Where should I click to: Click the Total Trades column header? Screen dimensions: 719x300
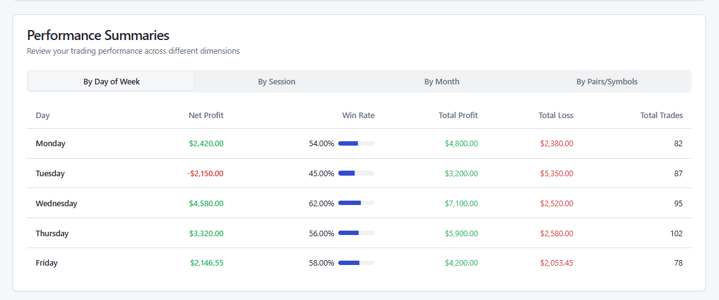click(x=661, y=115)
